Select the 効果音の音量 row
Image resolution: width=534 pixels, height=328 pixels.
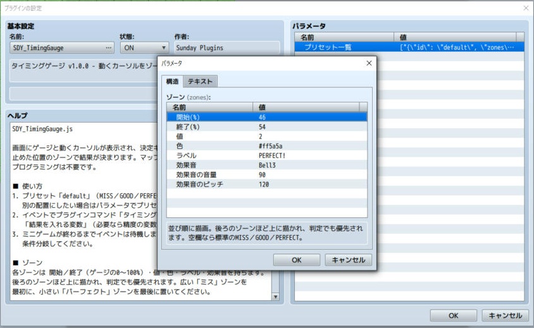[x=266, y=174]
